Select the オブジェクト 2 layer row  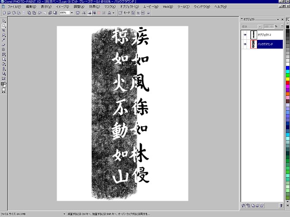[262, 35]
